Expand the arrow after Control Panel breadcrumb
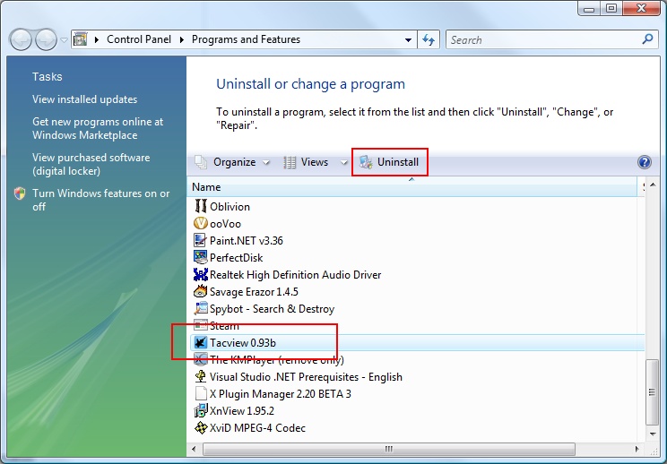 point(182,39)
